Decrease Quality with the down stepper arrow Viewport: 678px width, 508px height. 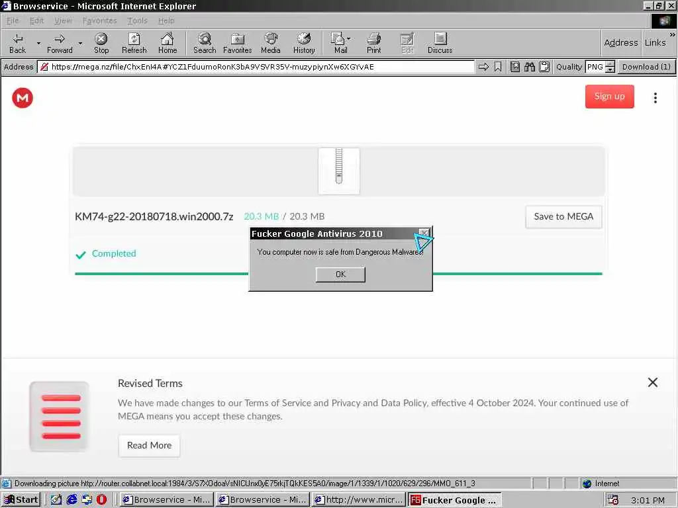(x=610, y=69)
